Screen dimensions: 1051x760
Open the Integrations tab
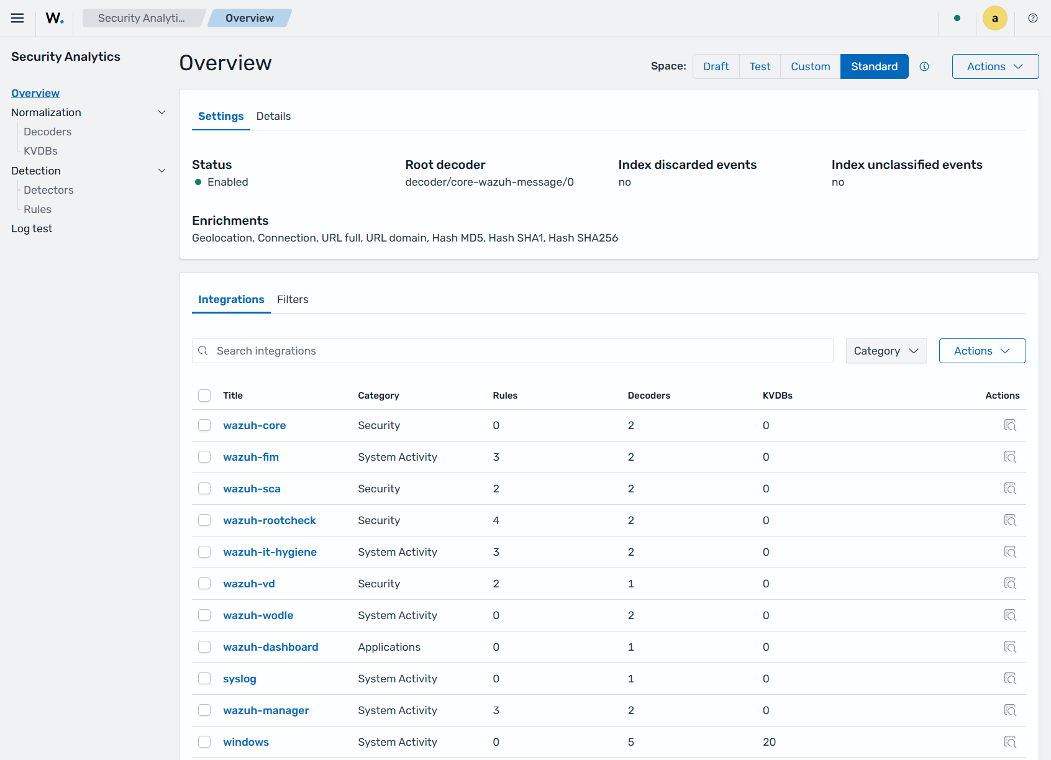tap(231, 299)
